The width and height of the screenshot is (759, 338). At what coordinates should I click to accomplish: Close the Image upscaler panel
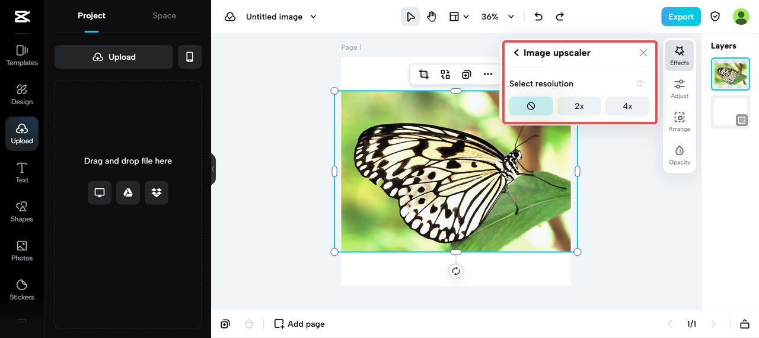tap(643, 53)
